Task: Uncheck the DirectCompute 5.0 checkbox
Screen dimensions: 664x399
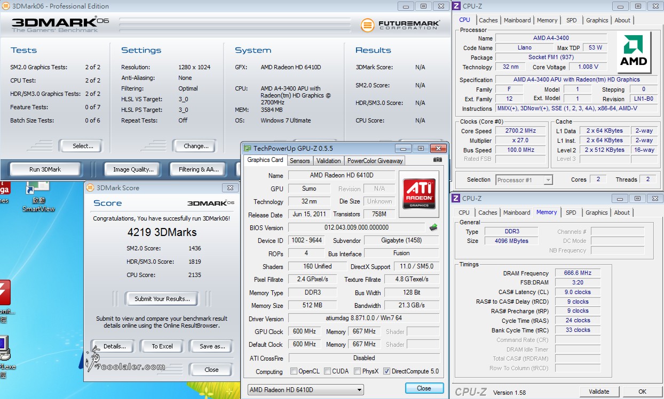Action: [x=386, y=371]
